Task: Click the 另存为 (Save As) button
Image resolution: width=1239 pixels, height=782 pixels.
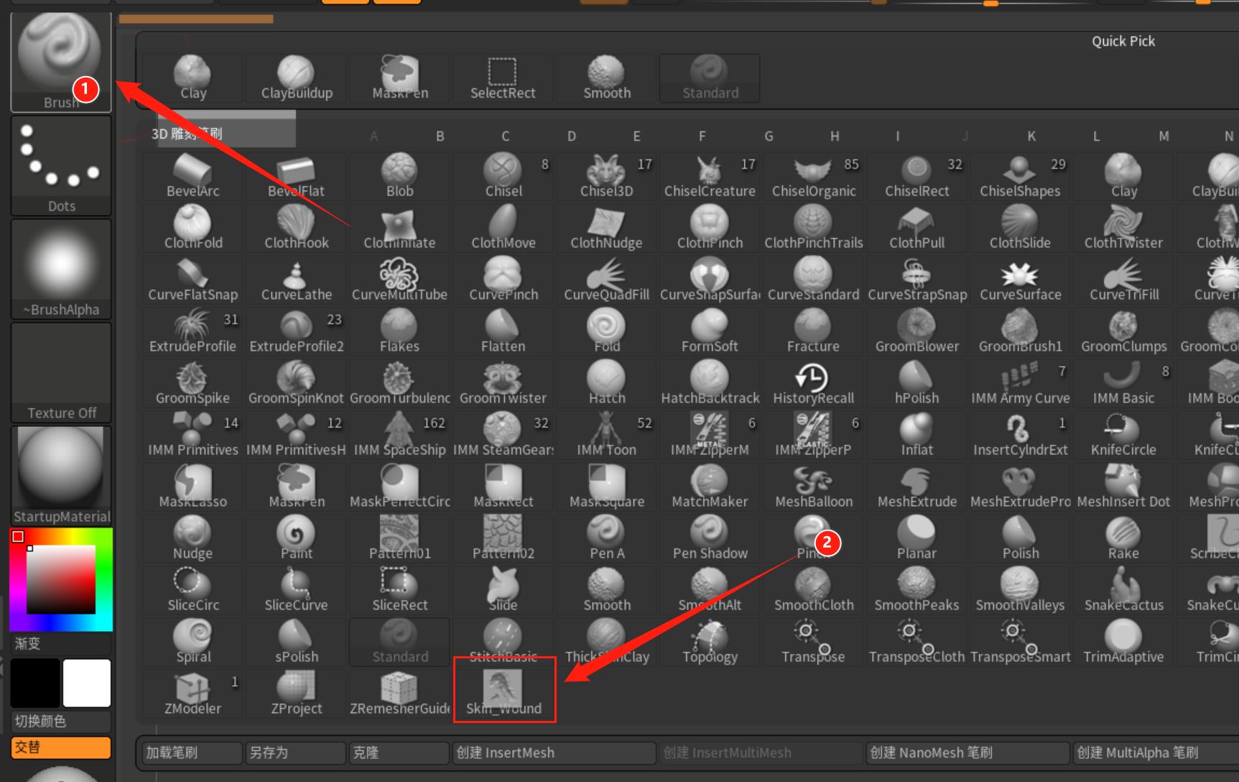Action: (296, 753)
